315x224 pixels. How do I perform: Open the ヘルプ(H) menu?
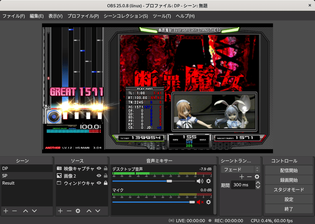185,16
